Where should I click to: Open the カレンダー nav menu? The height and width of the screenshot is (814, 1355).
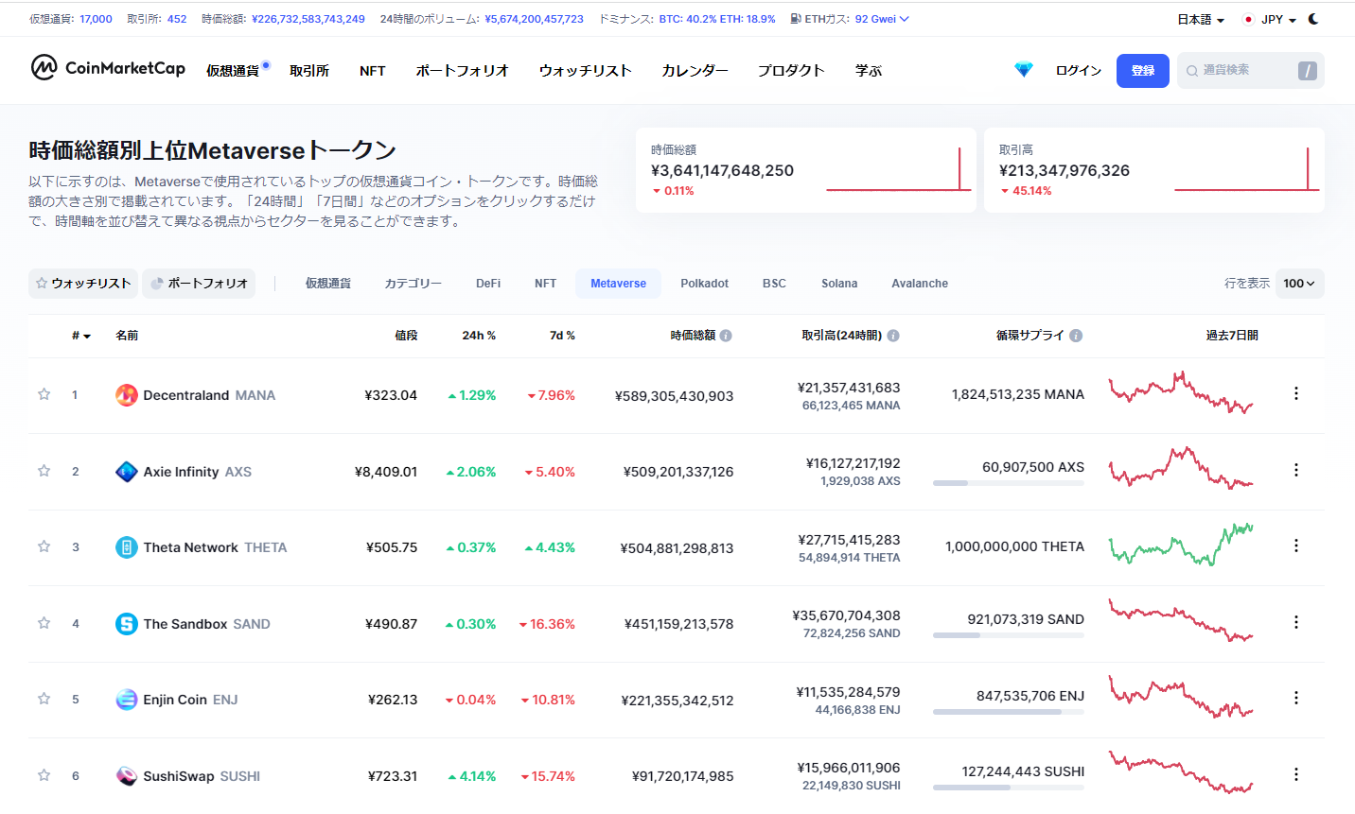click(x=695, y=71)
